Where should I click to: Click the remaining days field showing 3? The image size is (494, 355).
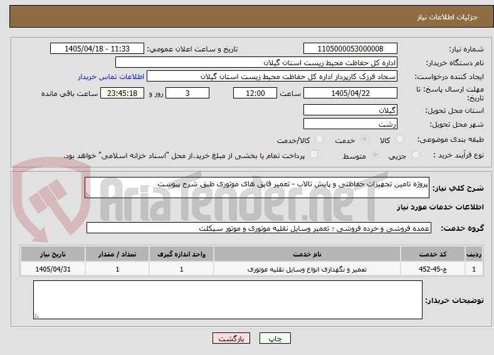(187, 93)
